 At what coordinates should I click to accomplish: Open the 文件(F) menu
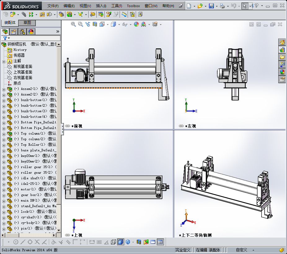click(x=53, y=6)
